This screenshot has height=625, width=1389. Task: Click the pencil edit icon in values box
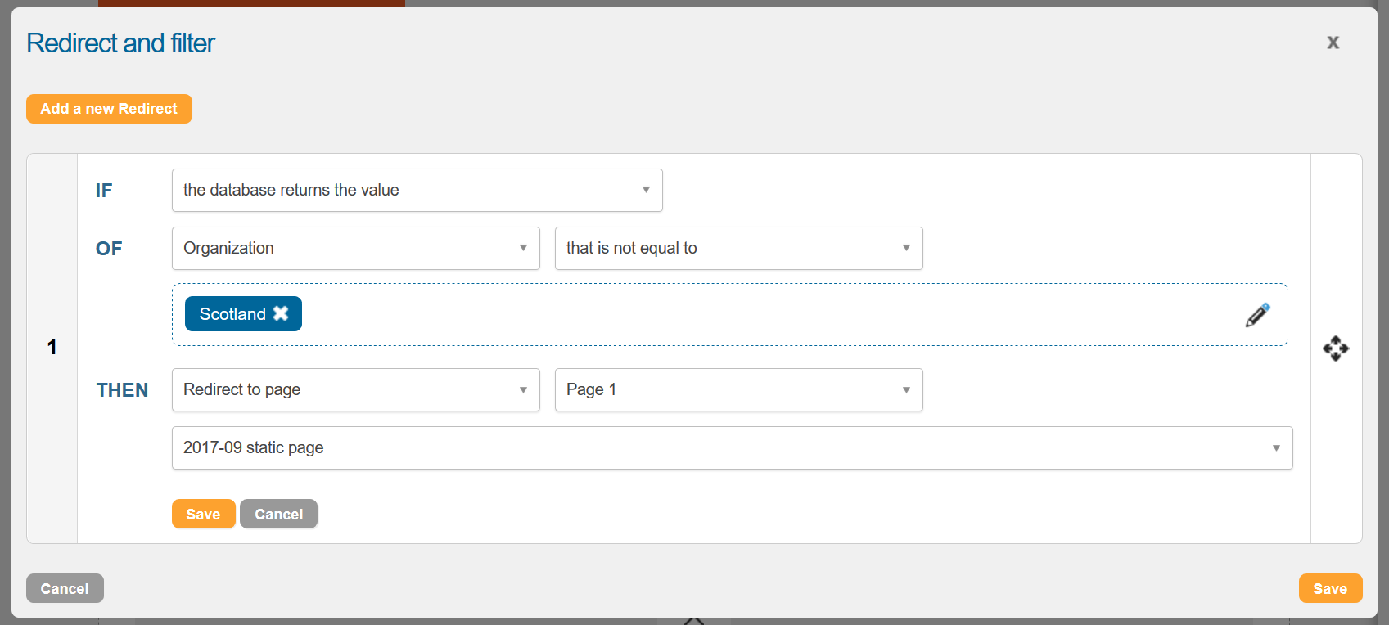[1257, 315]
